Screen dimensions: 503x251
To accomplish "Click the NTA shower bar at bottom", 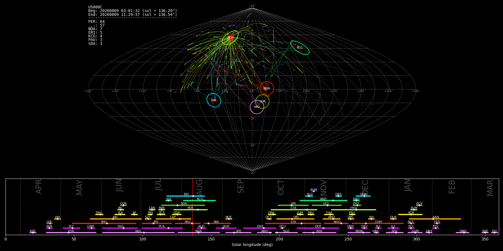I will click(319, 233).
